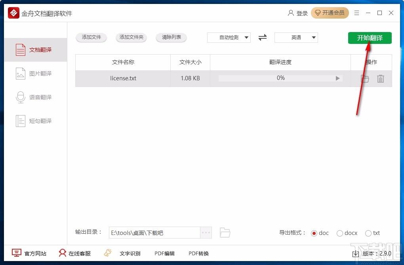Start translation for license.txt play icon
The height and width of the screenshot is (265, 404).
[x=337, y=78]
